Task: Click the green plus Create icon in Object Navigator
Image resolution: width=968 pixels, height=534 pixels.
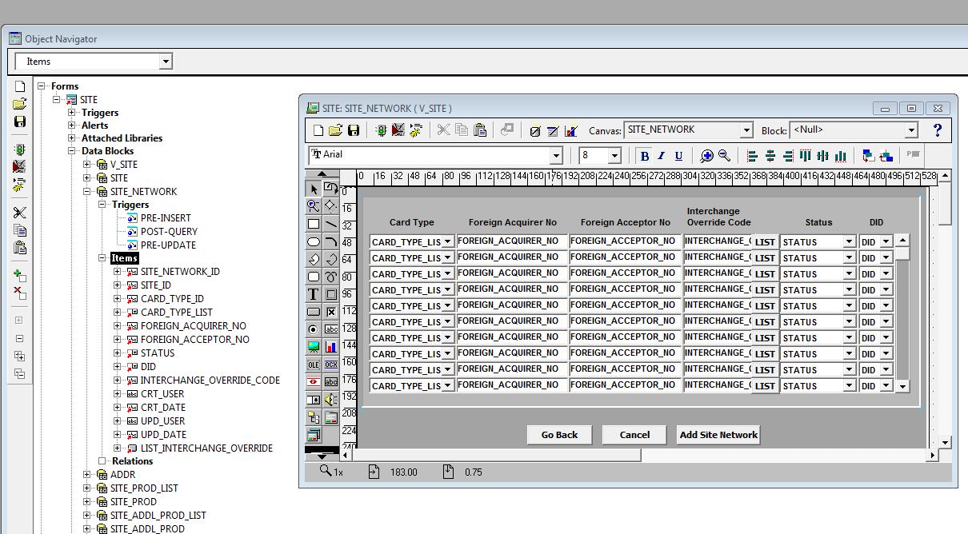Action: [x=20, y=275]
